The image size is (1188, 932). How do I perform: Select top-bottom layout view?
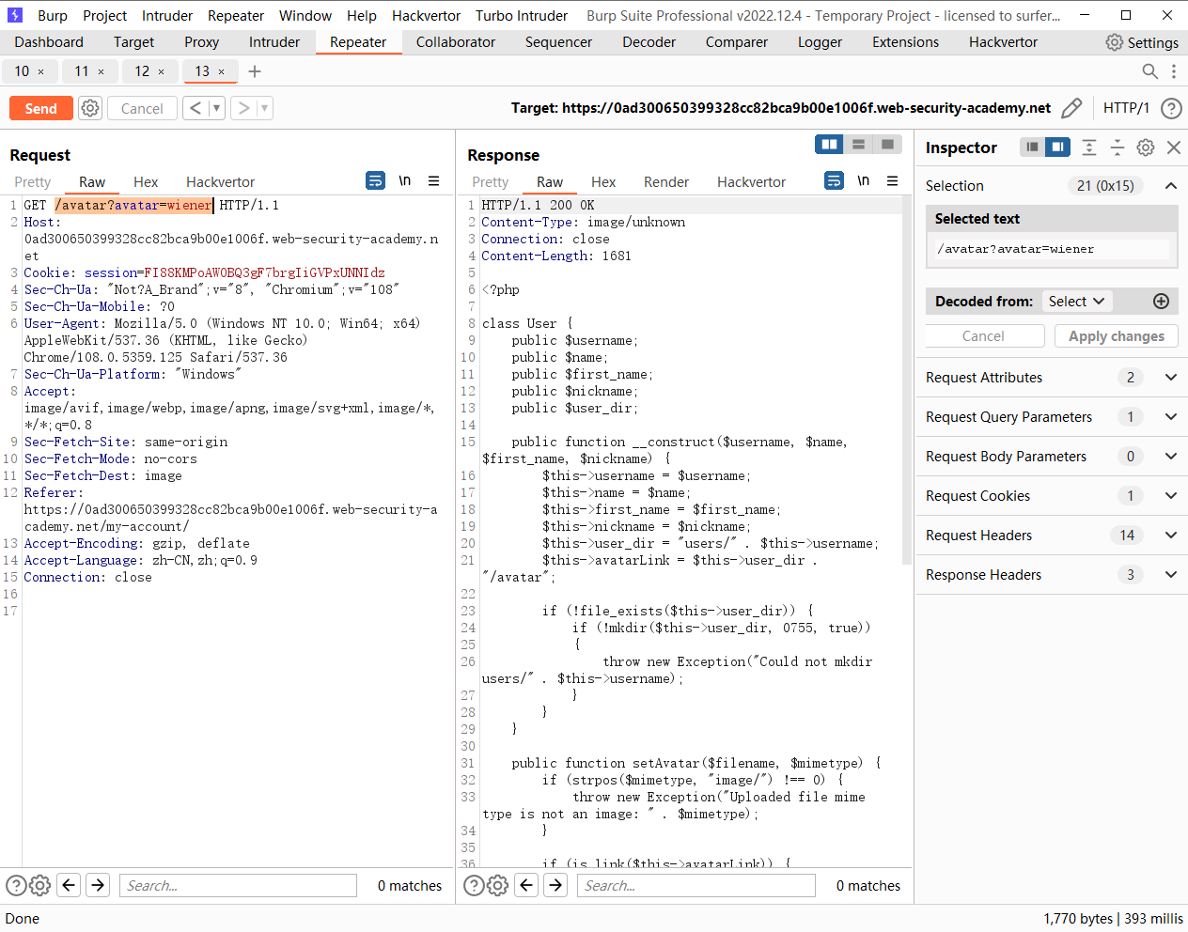(858, 144)
